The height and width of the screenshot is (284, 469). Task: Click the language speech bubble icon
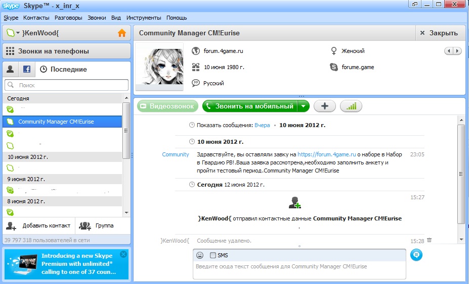tap(196, 83)
